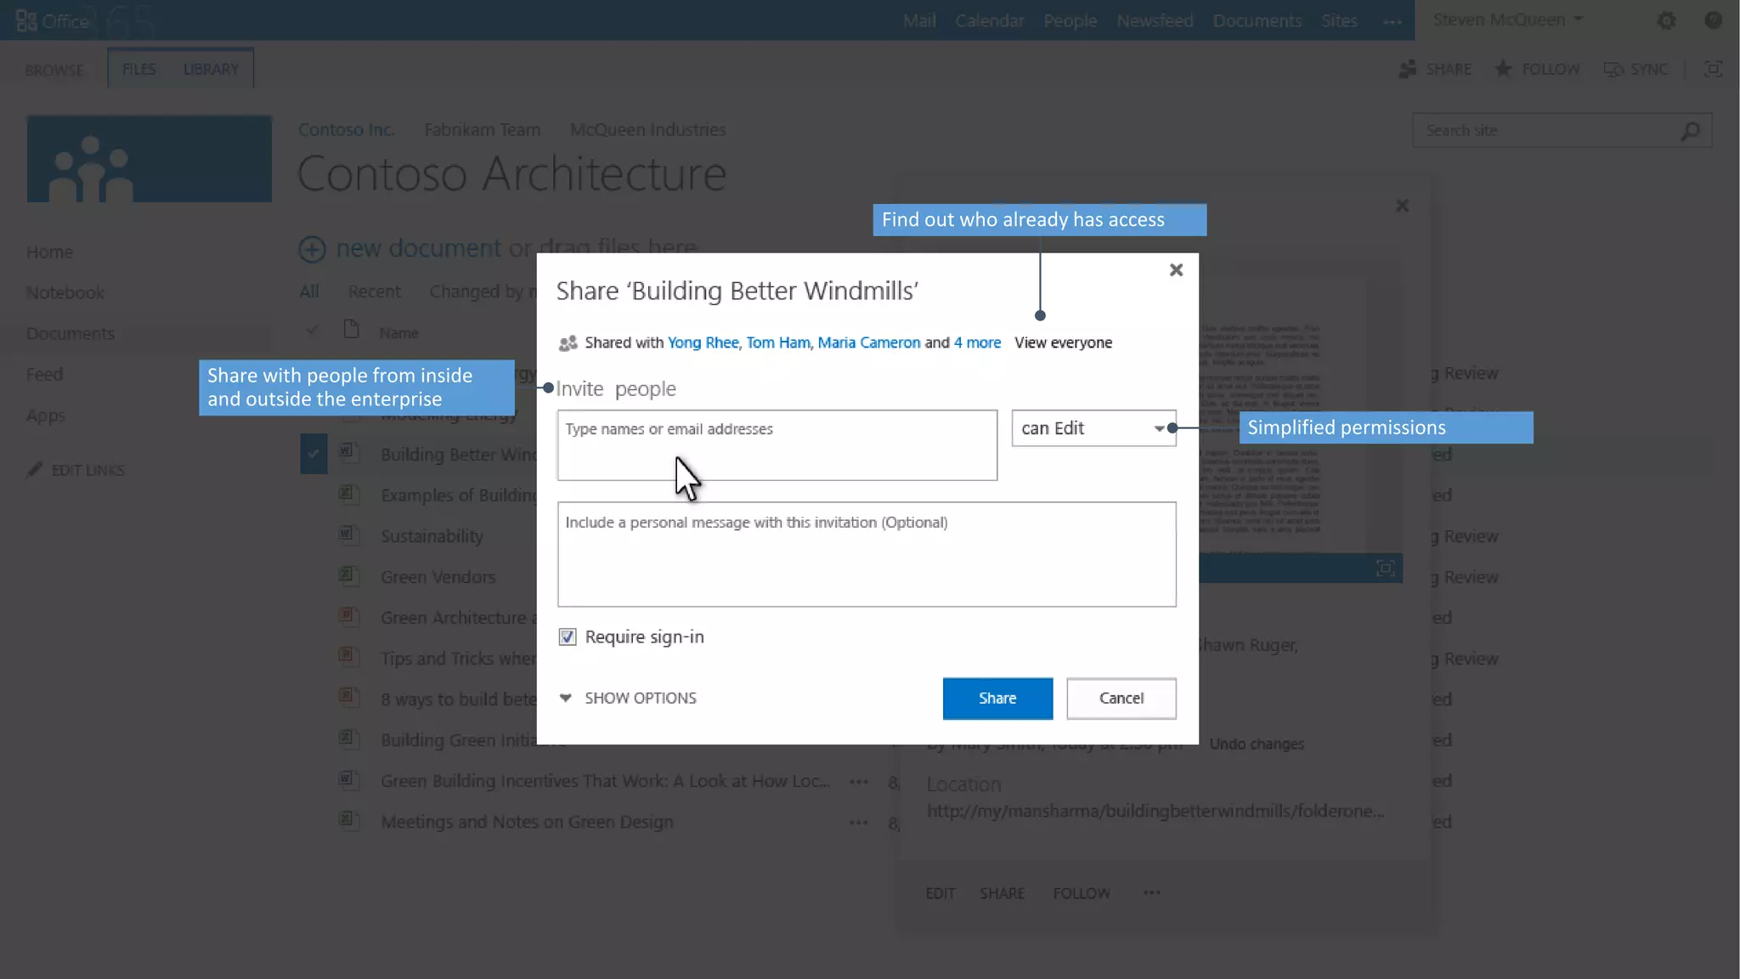Image resolution: width=1740 pixels, height=979 pixels.
Task: Click the View everyone link
Action: (x=1062, y=342)
